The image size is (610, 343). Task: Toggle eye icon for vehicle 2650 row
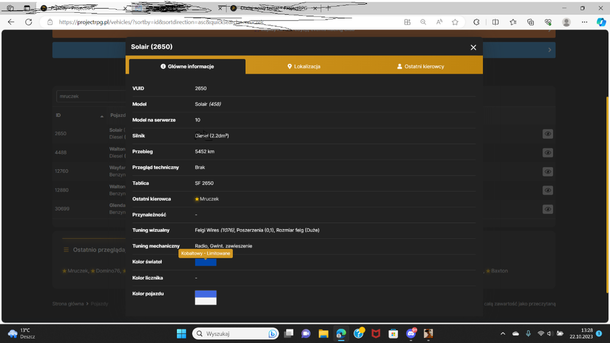pos(548,134)
